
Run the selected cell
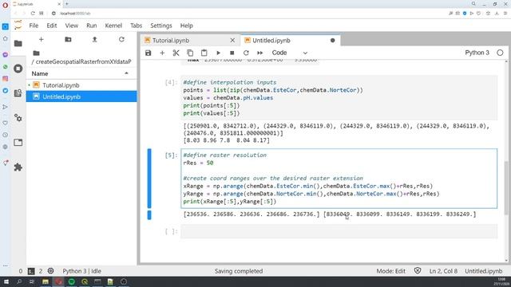coord(218,53)
